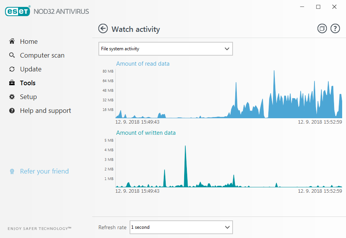
Task: Select the Tools menu item
Action: (x=28, y=83)
